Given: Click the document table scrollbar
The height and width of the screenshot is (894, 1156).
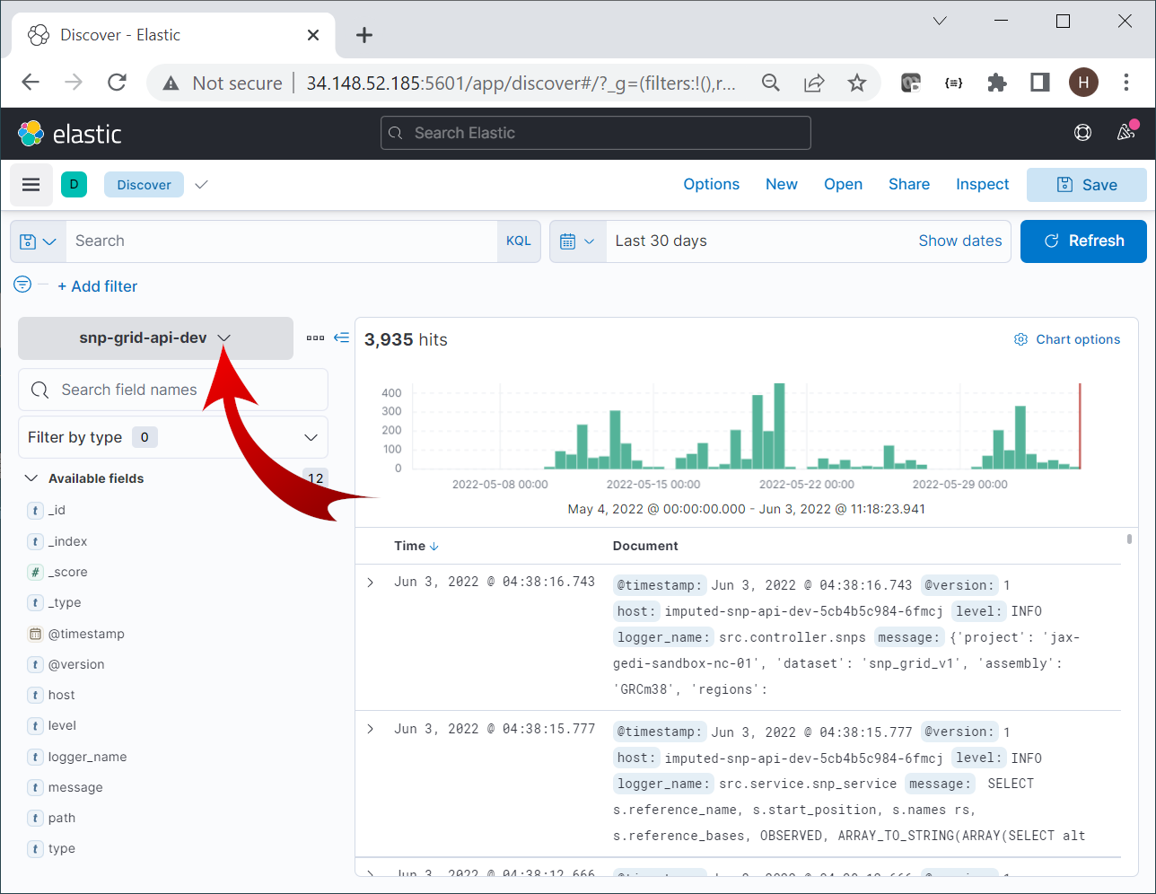Looking at the screenshot, I should point(1129,539).
